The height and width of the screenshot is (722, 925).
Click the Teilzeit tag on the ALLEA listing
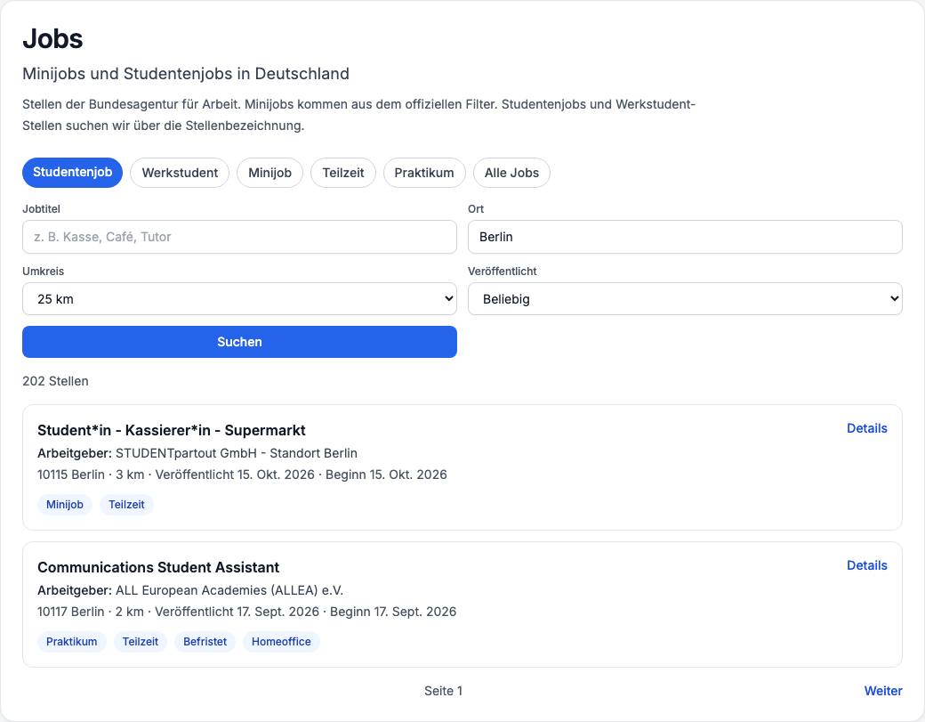click(141, 642)
